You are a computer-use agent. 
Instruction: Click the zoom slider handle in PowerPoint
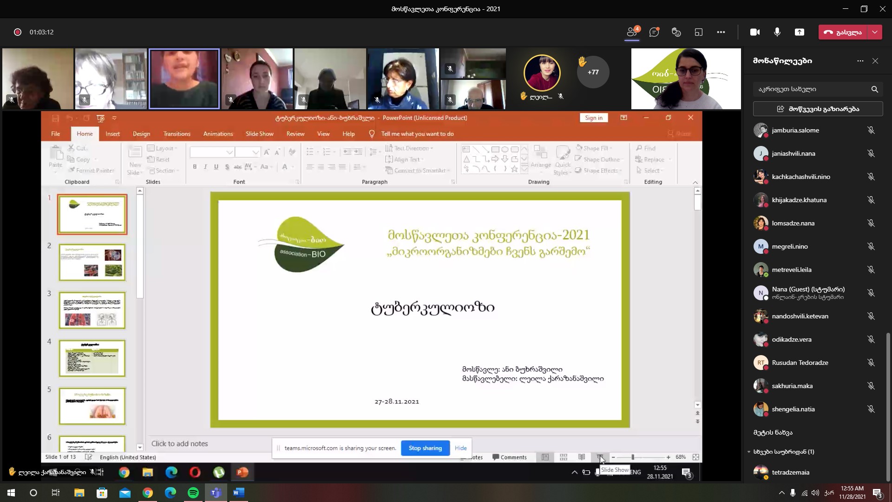click(x=633, y=457)
